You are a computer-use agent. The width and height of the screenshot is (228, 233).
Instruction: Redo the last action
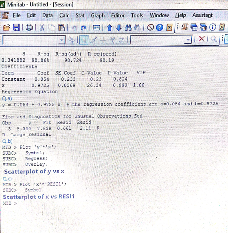84,28
